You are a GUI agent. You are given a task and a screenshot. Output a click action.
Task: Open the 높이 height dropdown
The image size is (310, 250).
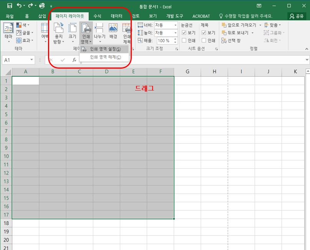[x=176, y=33]
